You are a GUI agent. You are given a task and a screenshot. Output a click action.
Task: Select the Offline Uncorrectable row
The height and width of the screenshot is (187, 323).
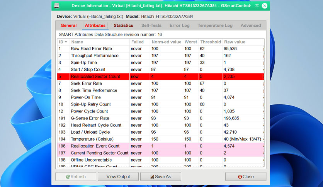tap(161, 160)
